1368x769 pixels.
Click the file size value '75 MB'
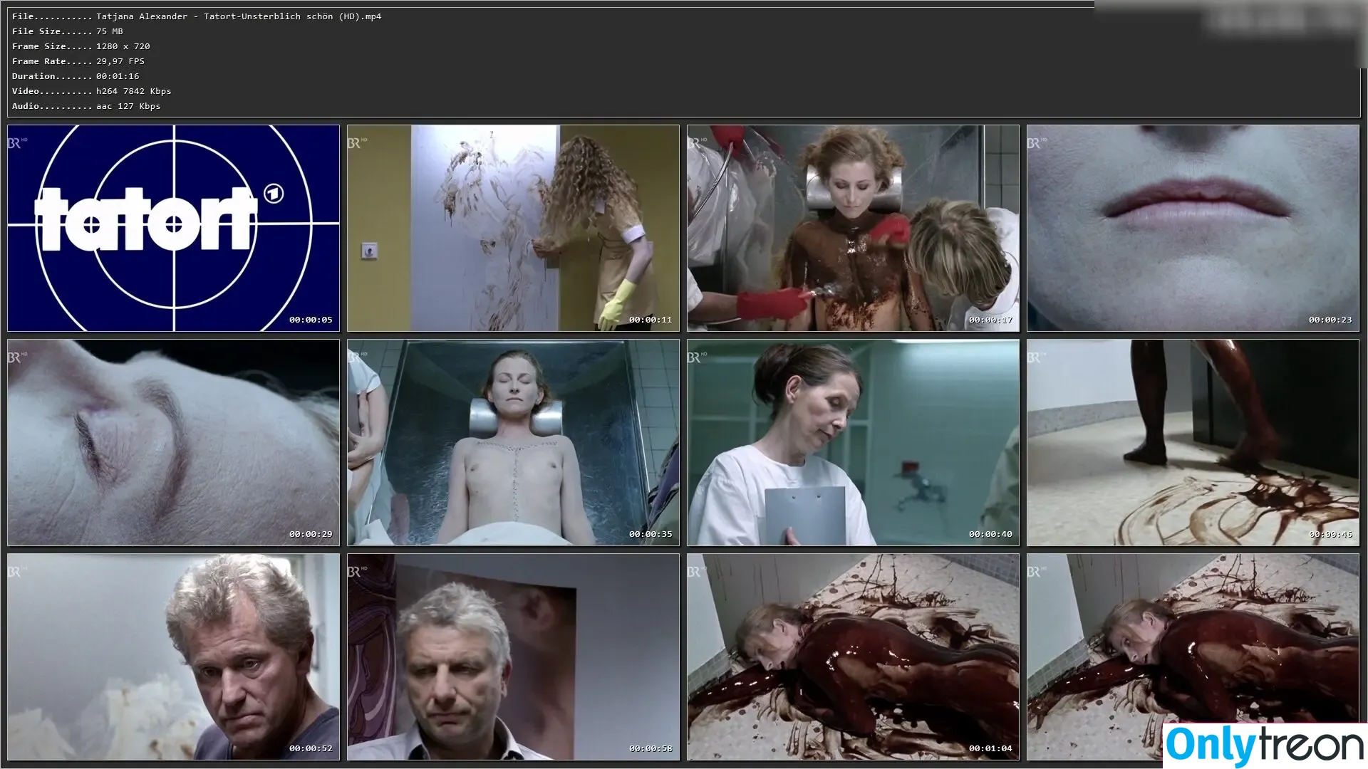pos(110,31)
